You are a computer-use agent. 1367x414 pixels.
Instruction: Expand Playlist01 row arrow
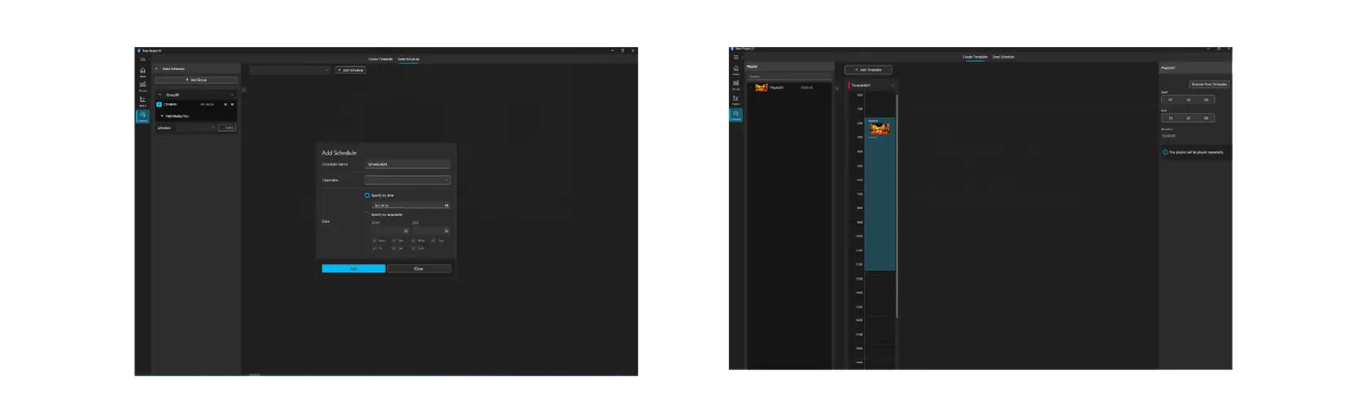tap(750, 87)
